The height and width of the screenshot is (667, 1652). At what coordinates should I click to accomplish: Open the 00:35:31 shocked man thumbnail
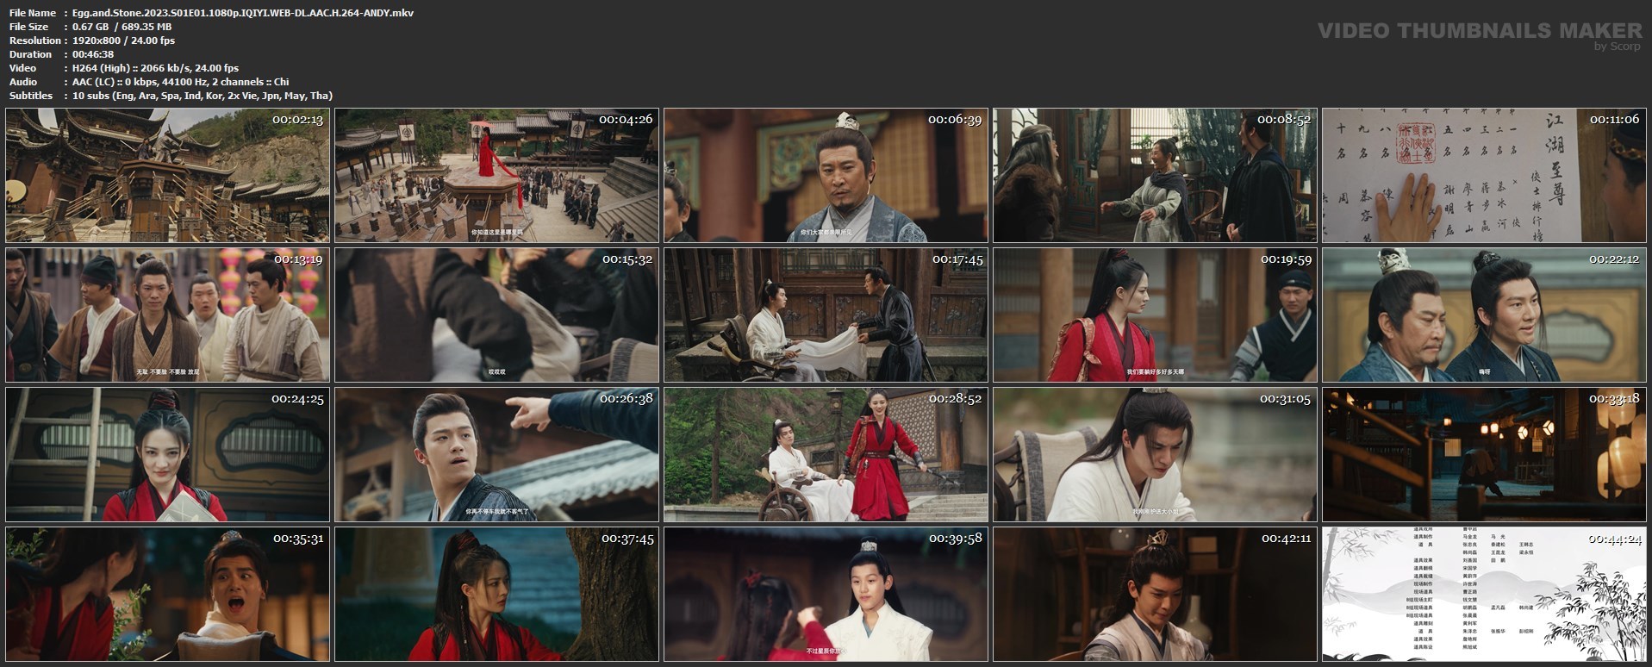click(167, 595)
